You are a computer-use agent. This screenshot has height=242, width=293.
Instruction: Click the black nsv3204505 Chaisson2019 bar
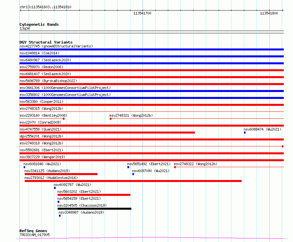94,209
